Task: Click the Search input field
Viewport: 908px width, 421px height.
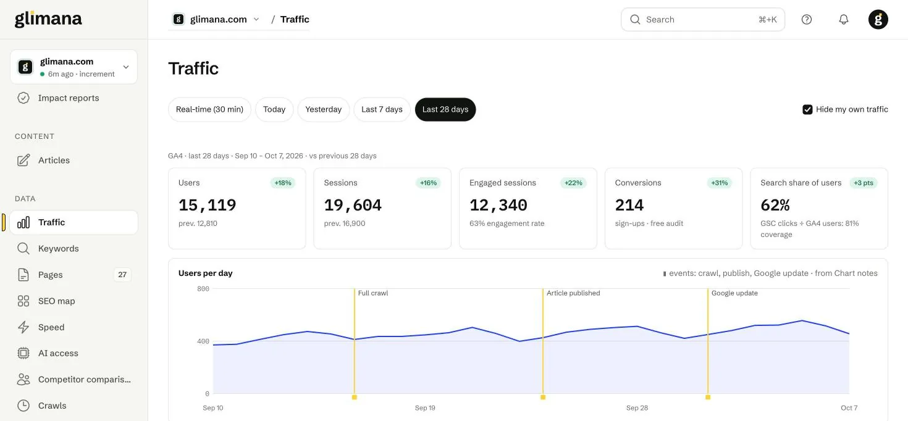Action: tap(703, 20)
